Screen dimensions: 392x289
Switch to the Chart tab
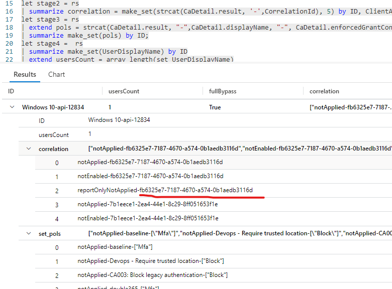[x=56, y=74]
